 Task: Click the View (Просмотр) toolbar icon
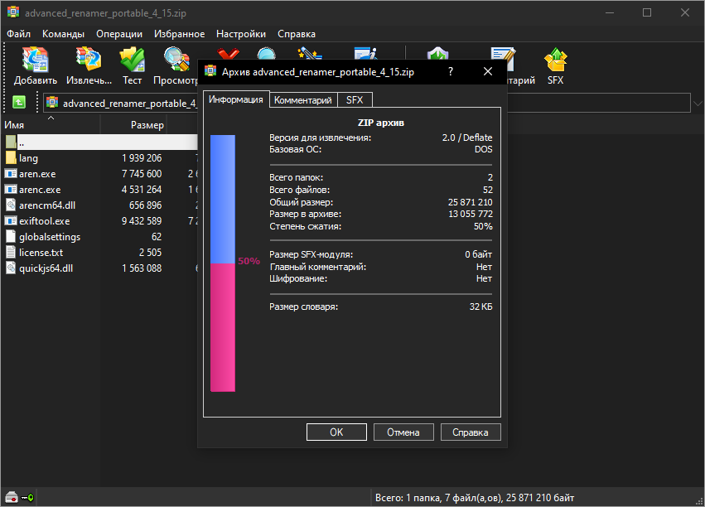coord(176,60)
